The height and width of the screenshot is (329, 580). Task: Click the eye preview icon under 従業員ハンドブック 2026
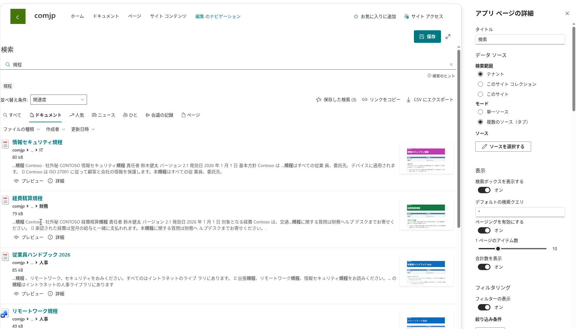tap(16, 294)
